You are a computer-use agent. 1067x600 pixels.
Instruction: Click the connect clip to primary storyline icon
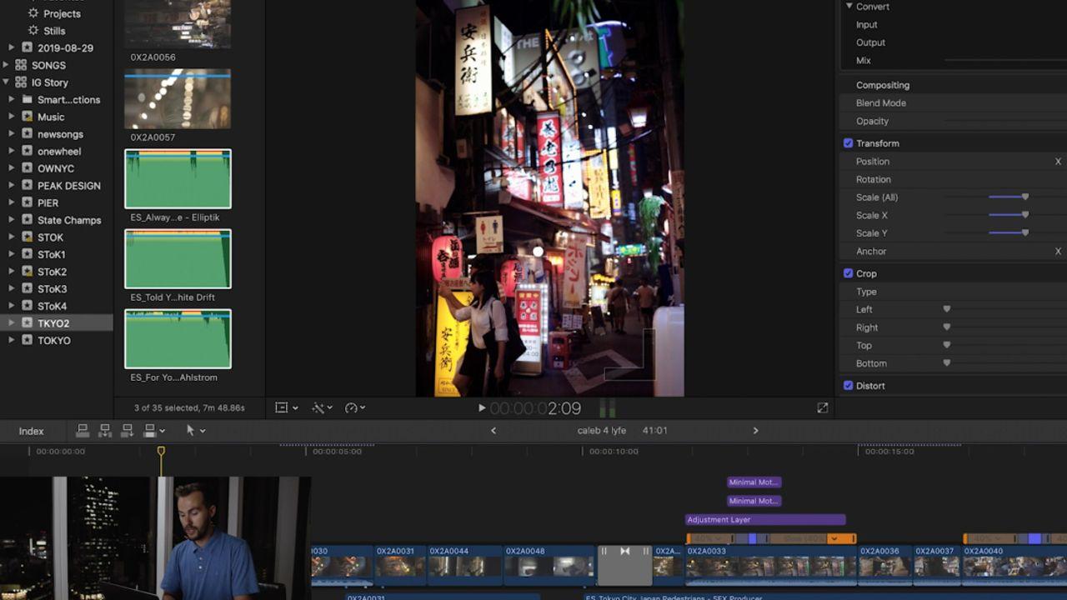[x=83, y=430]
